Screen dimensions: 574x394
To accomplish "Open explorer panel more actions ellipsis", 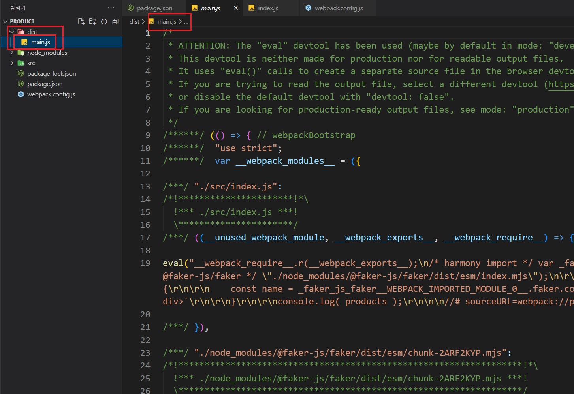I will click(x=111, y=8).
